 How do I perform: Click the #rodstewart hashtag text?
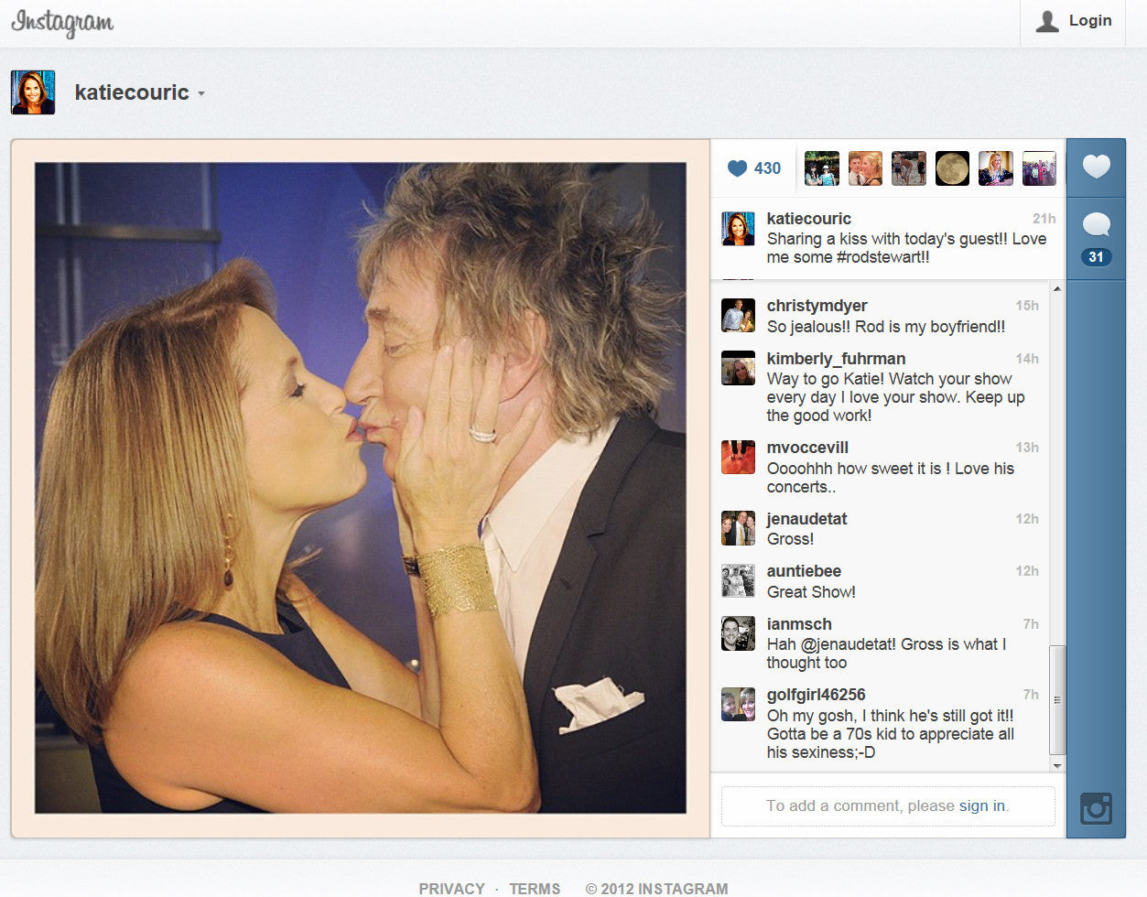tap(881, 257)
